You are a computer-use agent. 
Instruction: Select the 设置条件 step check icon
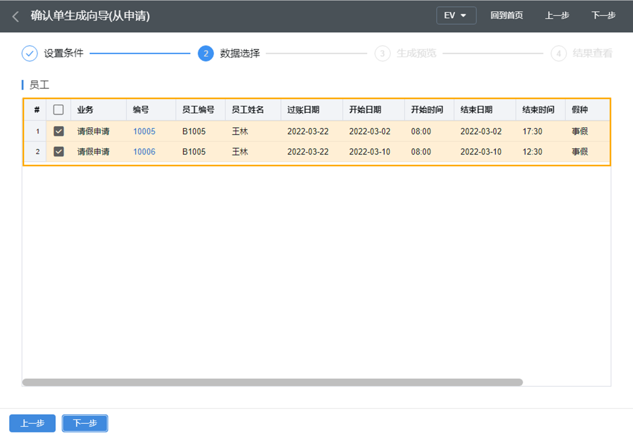point(29,53)
